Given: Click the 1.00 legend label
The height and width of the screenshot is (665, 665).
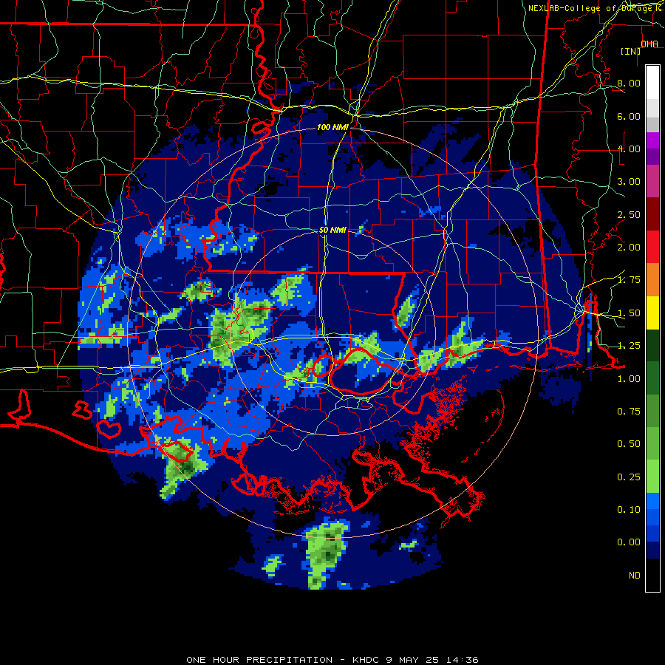Looking at the screenshot, I should point(629,379).
